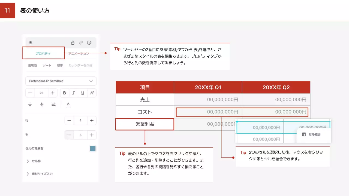Click the vertical alignment icon
Viewport: 349px width, 196px height.
point(42,104)
